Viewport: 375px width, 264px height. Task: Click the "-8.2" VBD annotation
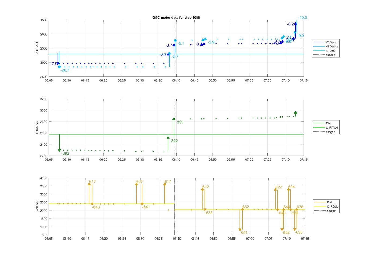click(290, 24)
